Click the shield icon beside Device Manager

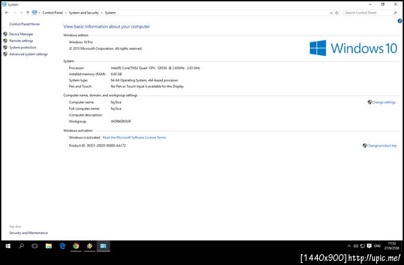(x=5, y=34)
